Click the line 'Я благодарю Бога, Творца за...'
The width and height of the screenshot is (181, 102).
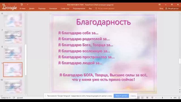pyautogui.click(x=85, y=45)
